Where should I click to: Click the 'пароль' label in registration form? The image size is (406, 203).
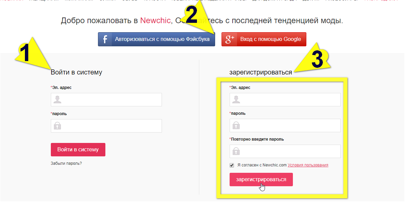click(238, 113)
